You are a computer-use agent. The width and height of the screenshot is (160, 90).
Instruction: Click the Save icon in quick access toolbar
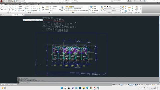(x=9, y=1)
